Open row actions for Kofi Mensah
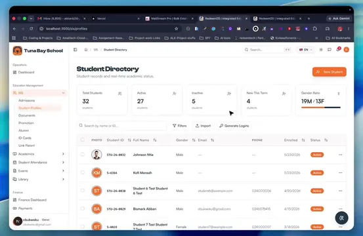 340,172
